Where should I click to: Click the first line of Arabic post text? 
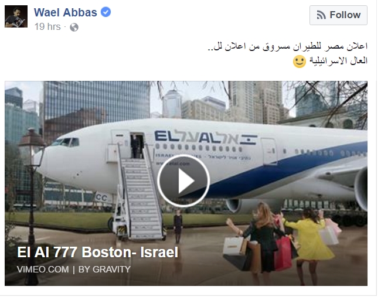point(288,46)
